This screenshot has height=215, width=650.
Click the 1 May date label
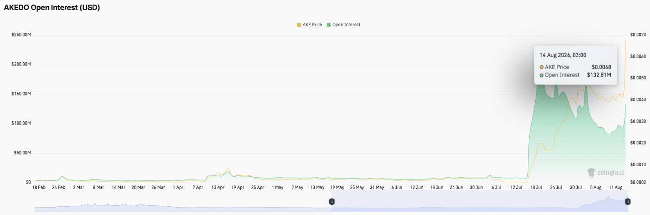[x=278, y=188]
